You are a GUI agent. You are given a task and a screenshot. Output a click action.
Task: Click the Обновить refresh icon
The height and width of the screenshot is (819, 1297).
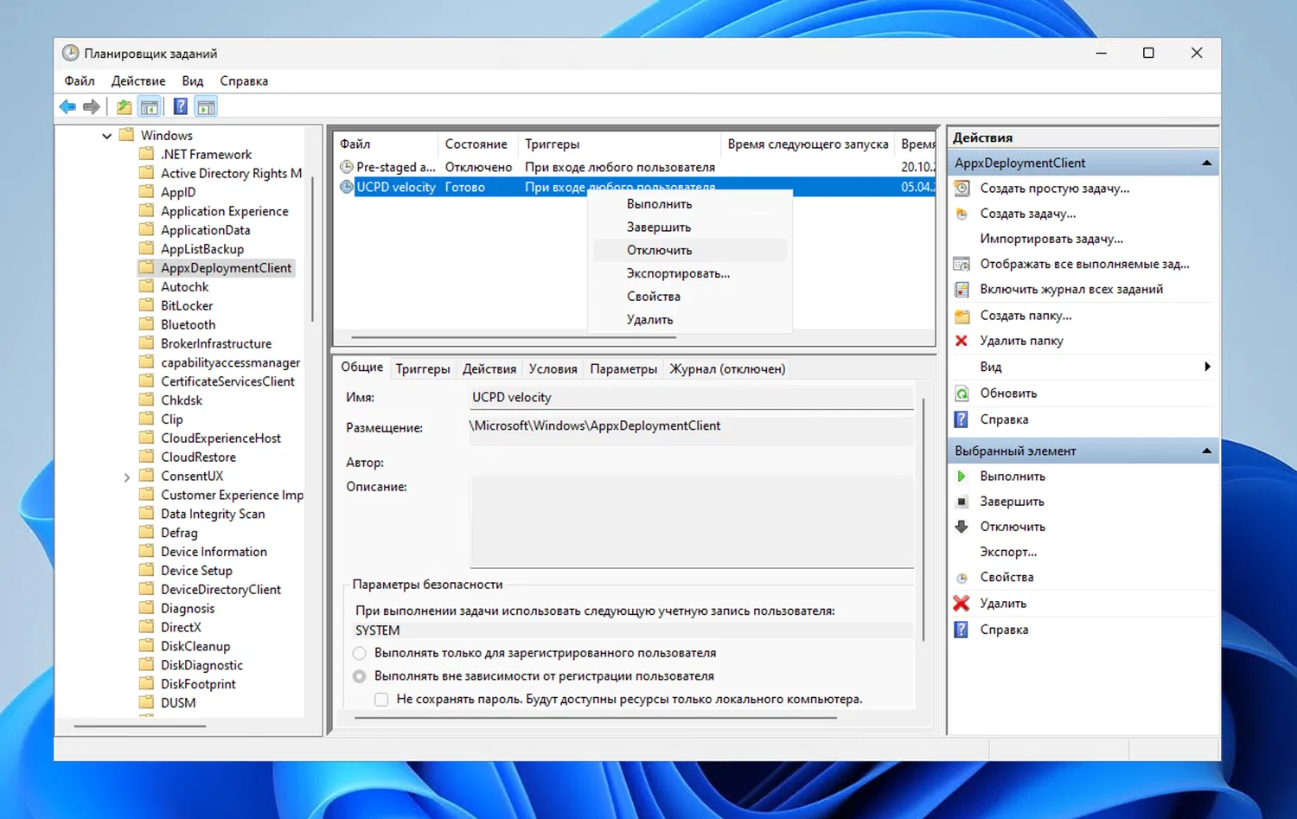(x=961, y=394)
